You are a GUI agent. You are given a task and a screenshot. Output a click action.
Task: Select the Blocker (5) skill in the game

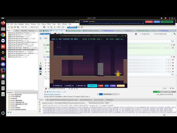click(69, 86)
